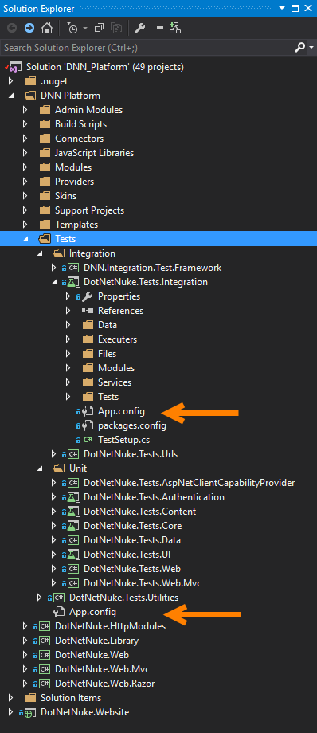Image resolution: width=317 pixels, height=733 pixels.
Task: Select App.config under DotNetNuke.Tests.Integration
Action: 121,411
